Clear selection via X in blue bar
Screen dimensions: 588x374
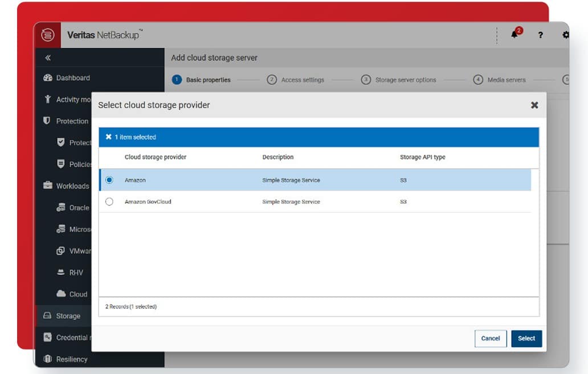coord(108,137)
